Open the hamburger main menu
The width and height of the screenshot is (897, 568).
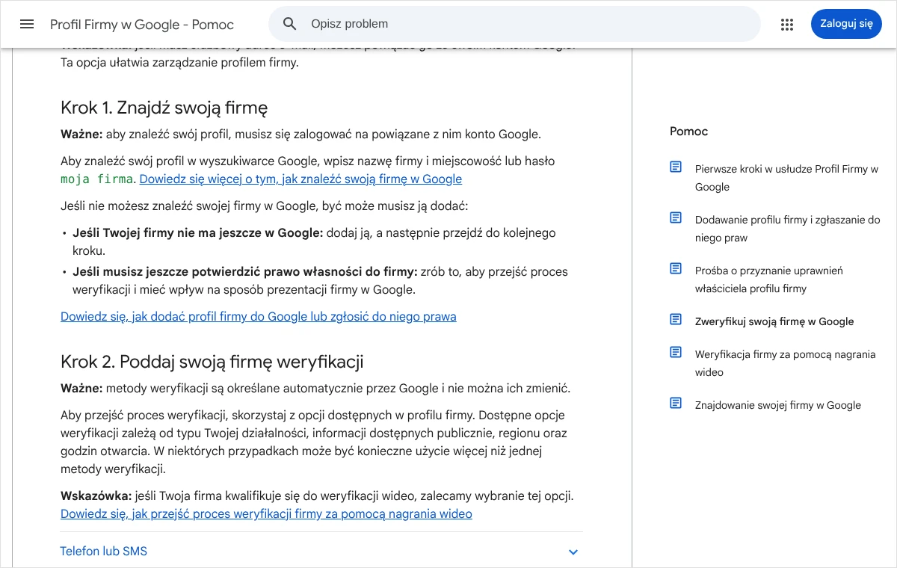pos(27,24)
